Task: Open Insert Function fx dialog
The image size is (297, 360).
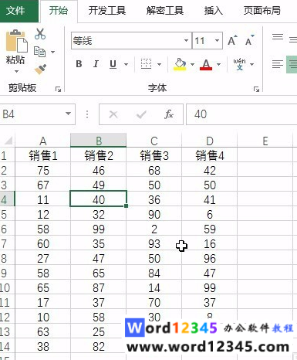Action: [169, 114]
